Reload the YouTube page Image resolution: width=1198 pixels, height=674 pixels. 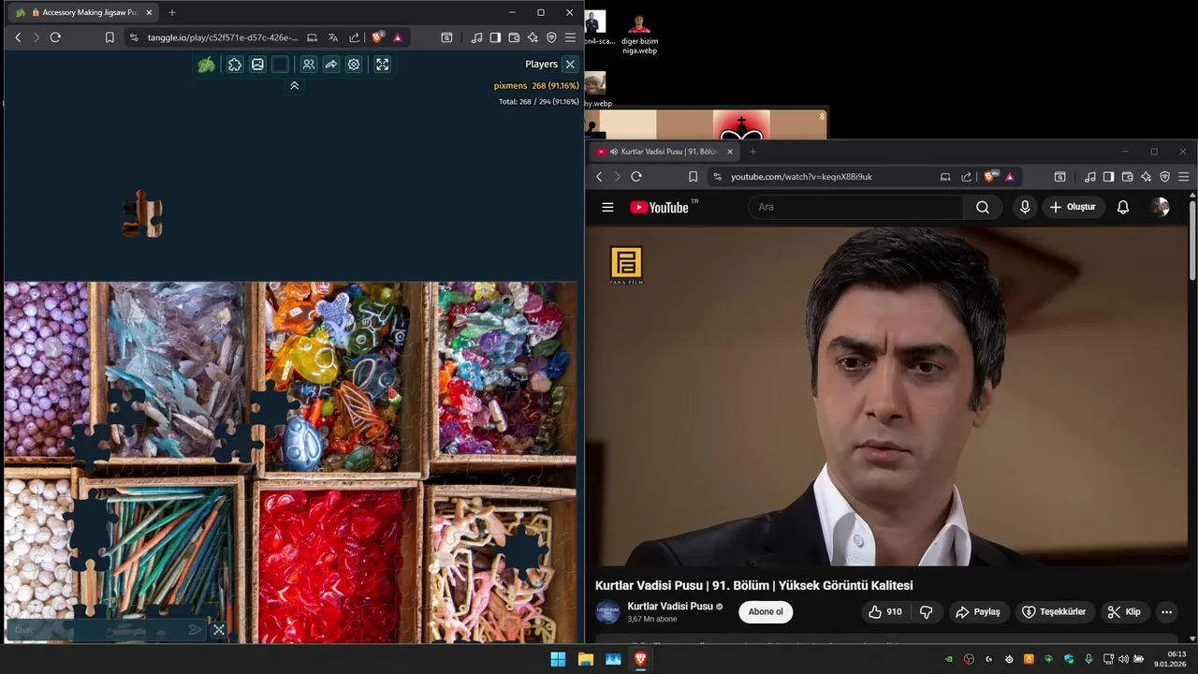(636, 176)
